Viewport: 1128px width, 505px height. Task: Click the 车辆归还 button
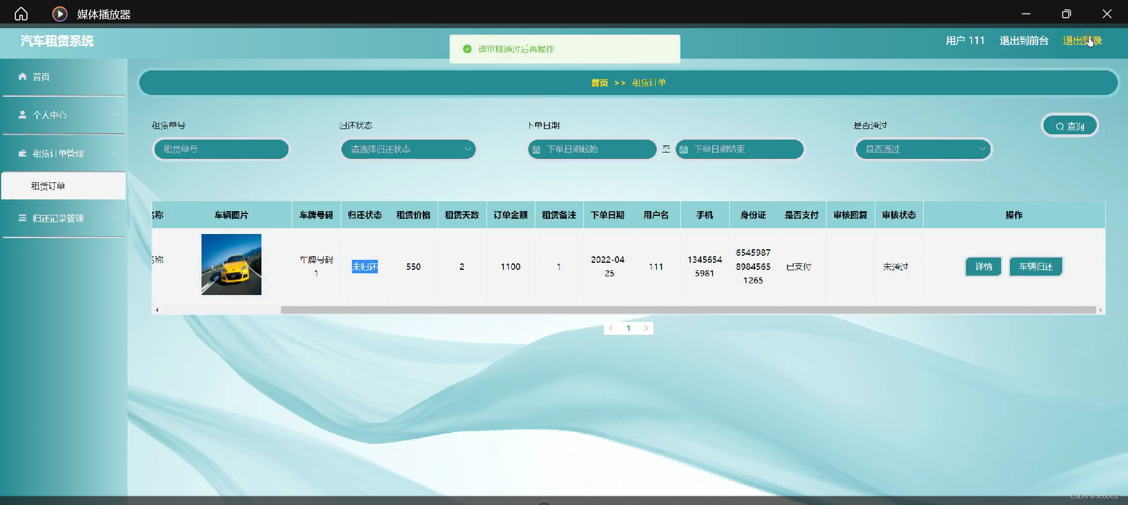pos(1036,267)
